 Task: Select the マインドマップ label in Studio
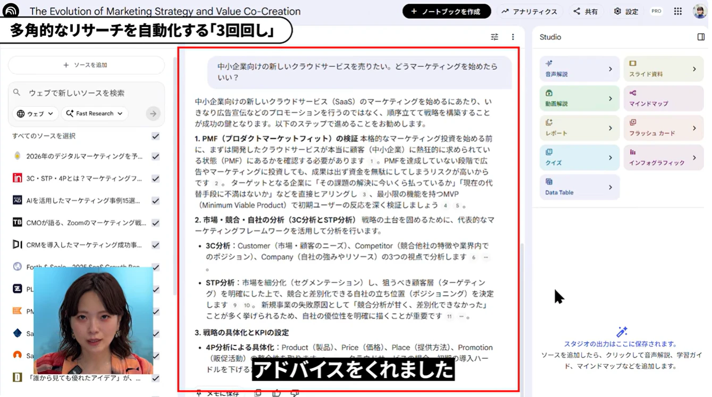click(649, 104)
